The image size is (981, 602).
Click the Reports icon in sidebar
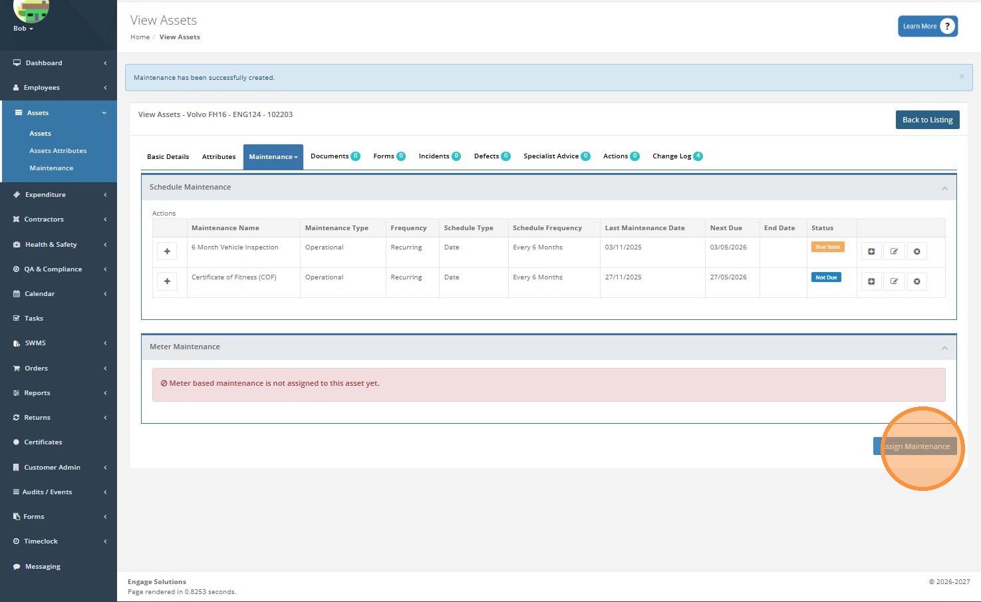(x=16, y=393)
